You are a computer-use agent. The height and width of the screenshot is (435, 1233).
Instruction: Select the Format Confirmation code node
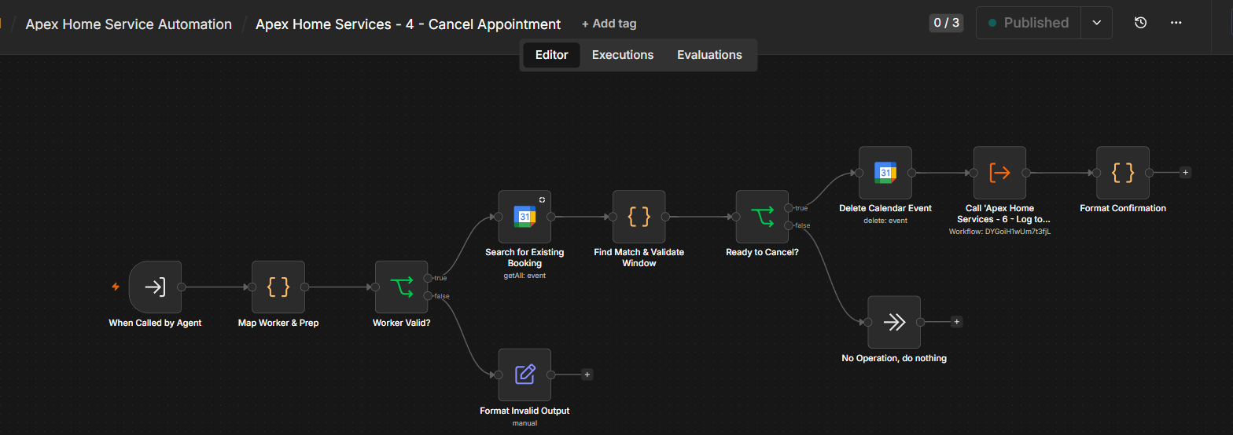(1123, 173)
